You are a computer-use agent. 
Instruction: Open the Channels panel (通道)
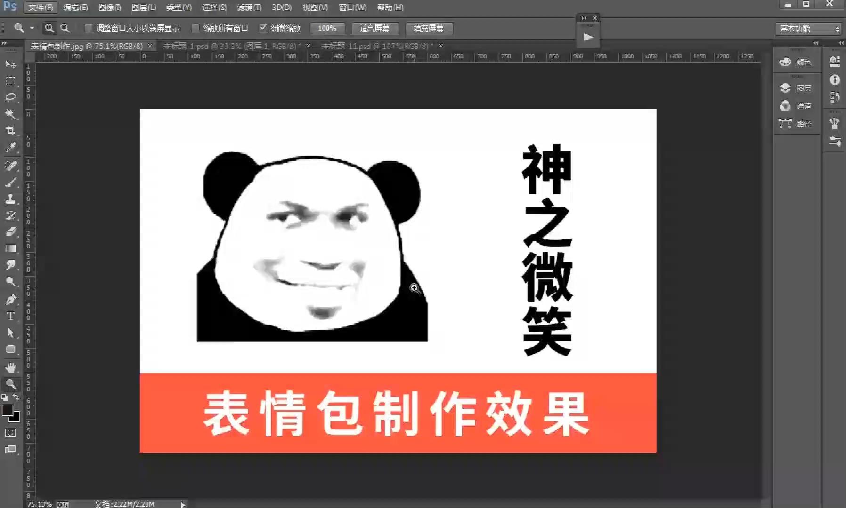795,106
